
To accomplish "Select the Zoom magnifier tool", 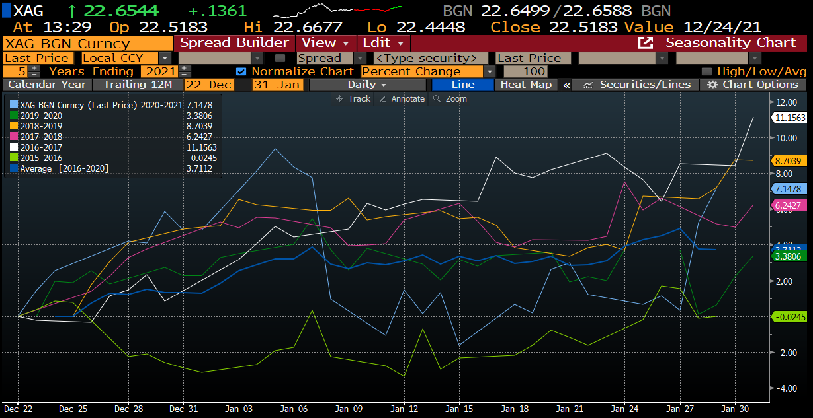I will tap(449, 98).
